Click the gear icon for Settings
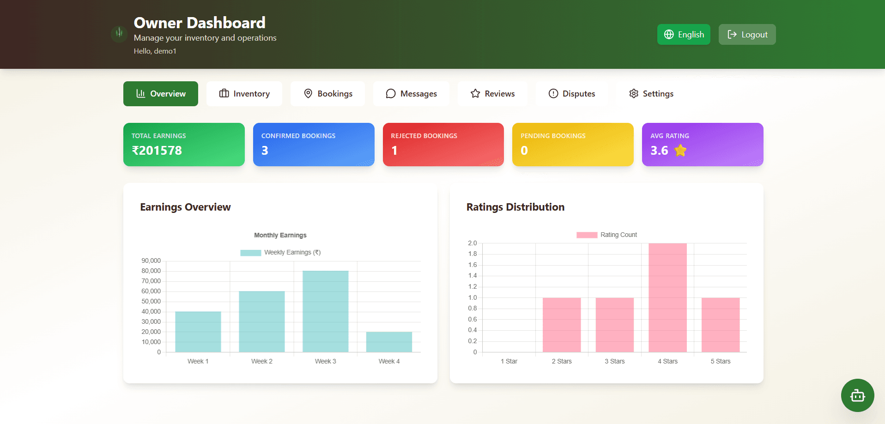Image resolution: width=885 pixels, height=424 pixels. click(634, 94)
